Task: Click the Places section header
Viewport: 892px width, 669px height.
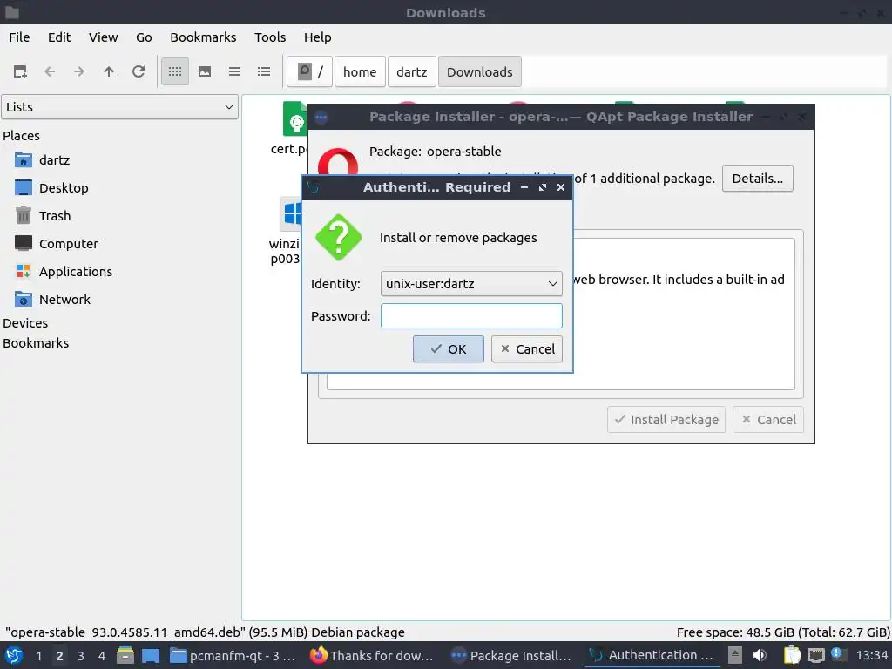Action: tap(21, 135)
